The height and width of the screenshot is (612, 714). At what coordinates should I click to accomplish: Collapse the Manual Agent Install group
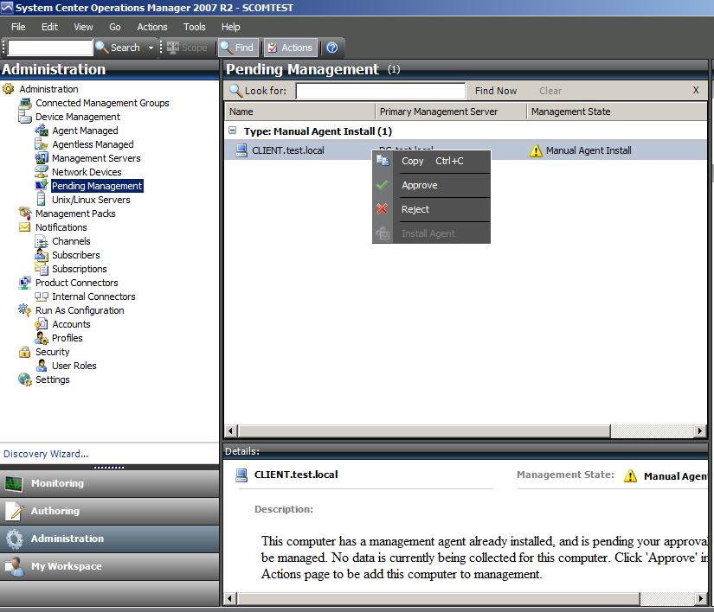232,131
